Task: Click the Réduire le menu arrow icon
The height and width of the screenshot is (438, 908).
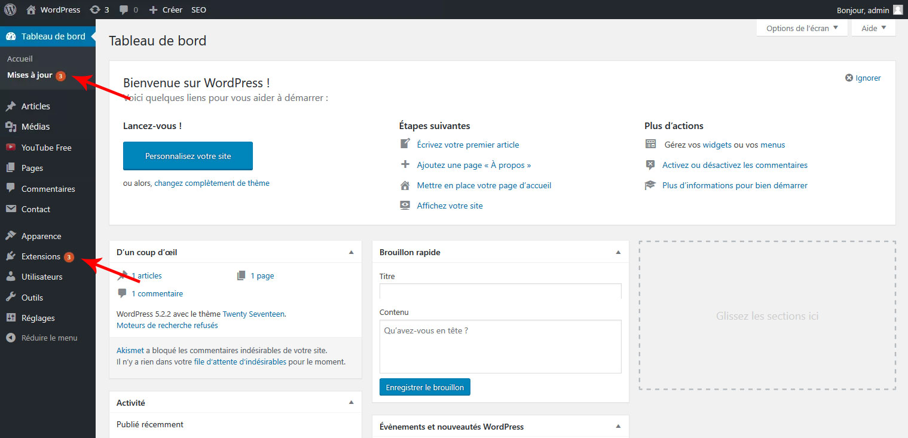Action: (11, 338)
